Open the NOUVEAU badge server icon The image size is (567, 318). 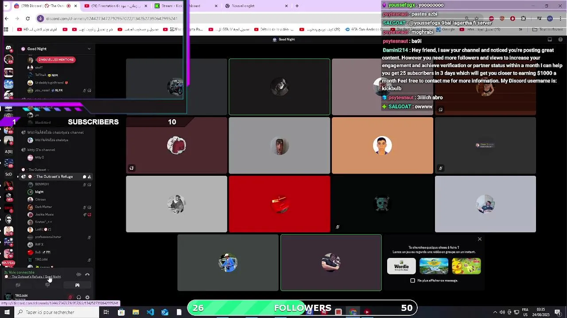coord(8,263)
